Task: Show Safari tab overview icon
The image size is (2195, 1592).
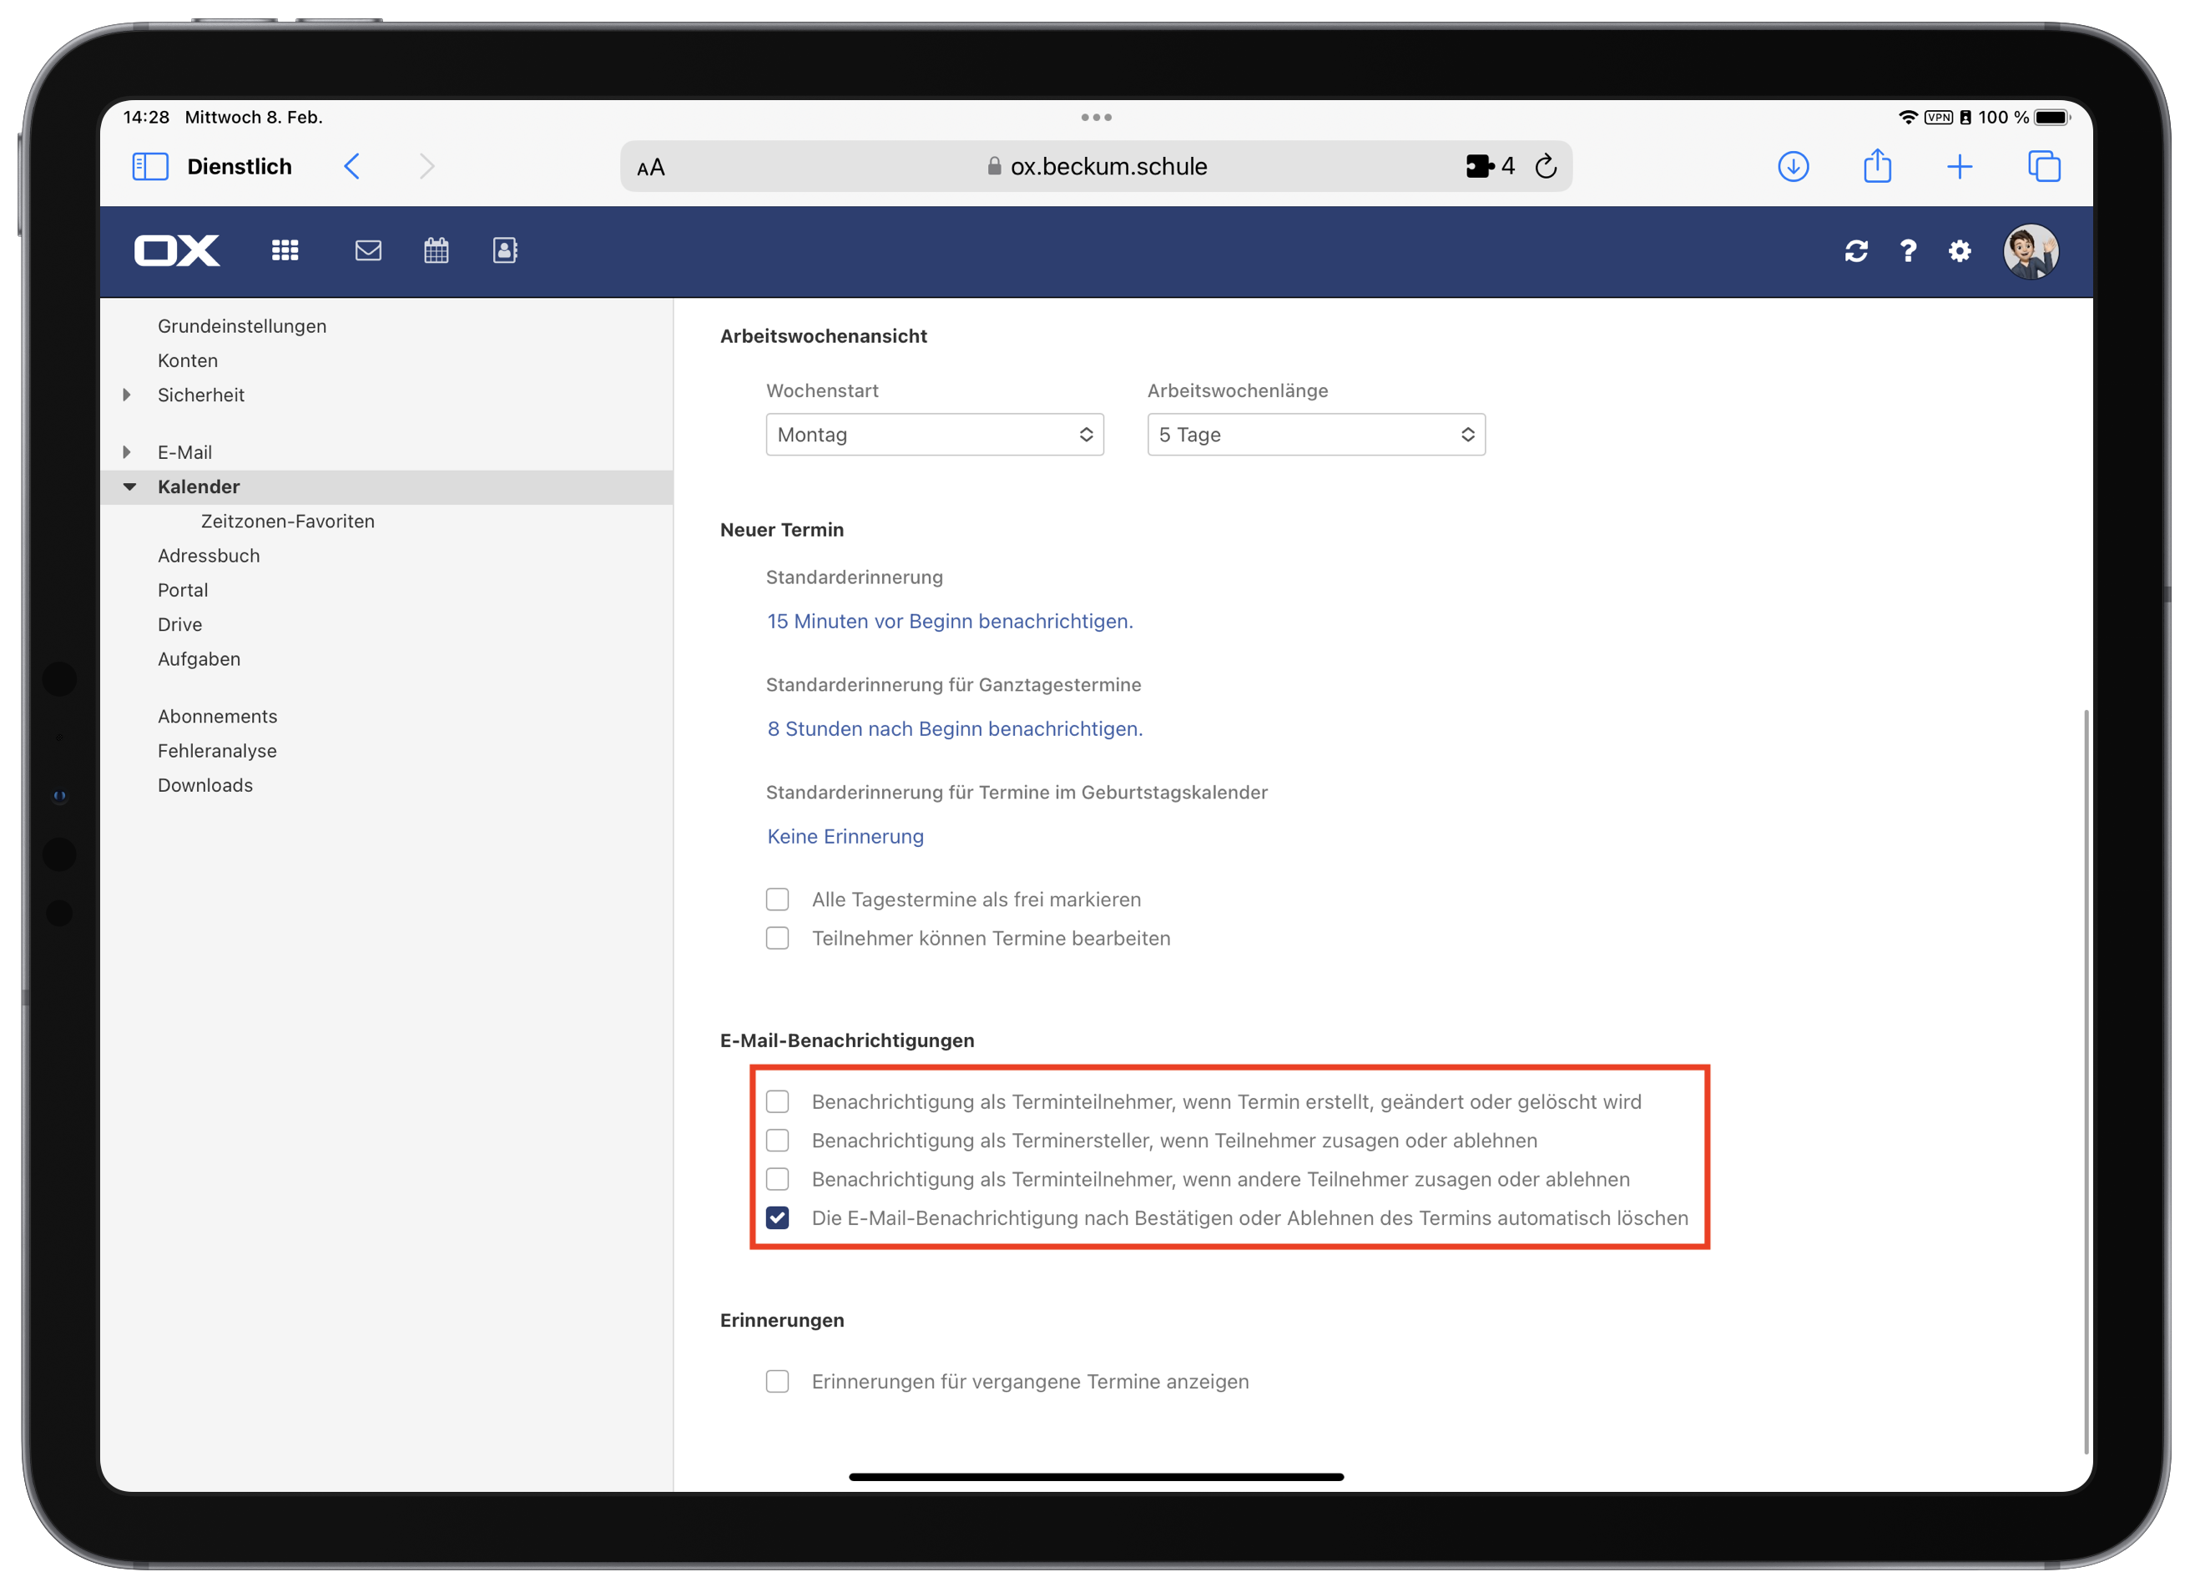Action: (2043, 166)
